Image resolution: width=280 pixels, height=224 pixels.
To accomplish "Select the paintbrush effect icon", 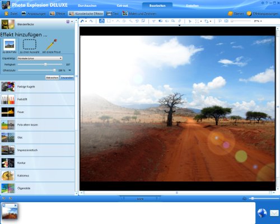I will pos(52,44).
